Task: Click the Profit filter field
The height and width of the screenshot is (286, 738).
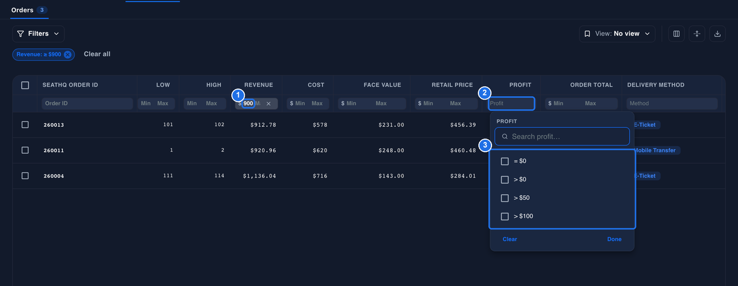Action: 512,104
